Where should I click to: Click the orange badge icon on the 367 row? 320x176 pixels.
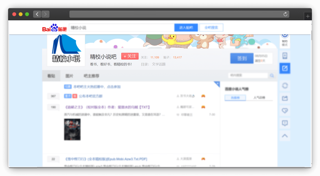(x=203, y=96)
